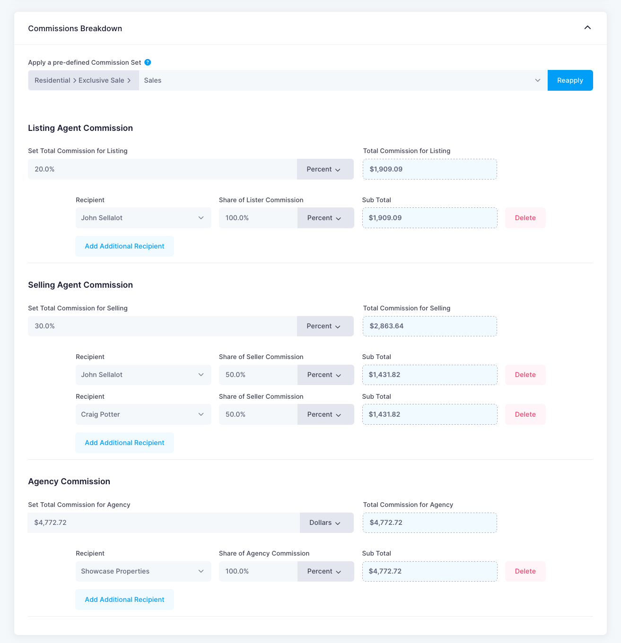Click the 30.0% Selling total commission field

pos(162,326)
